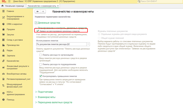The height and width of the screenshot is (108, 183).
Task: Click the Производство factory icon
Action: pyautogui.click(x=3, y=45)
